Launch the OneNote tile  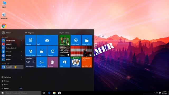click(x=53, y=62)
